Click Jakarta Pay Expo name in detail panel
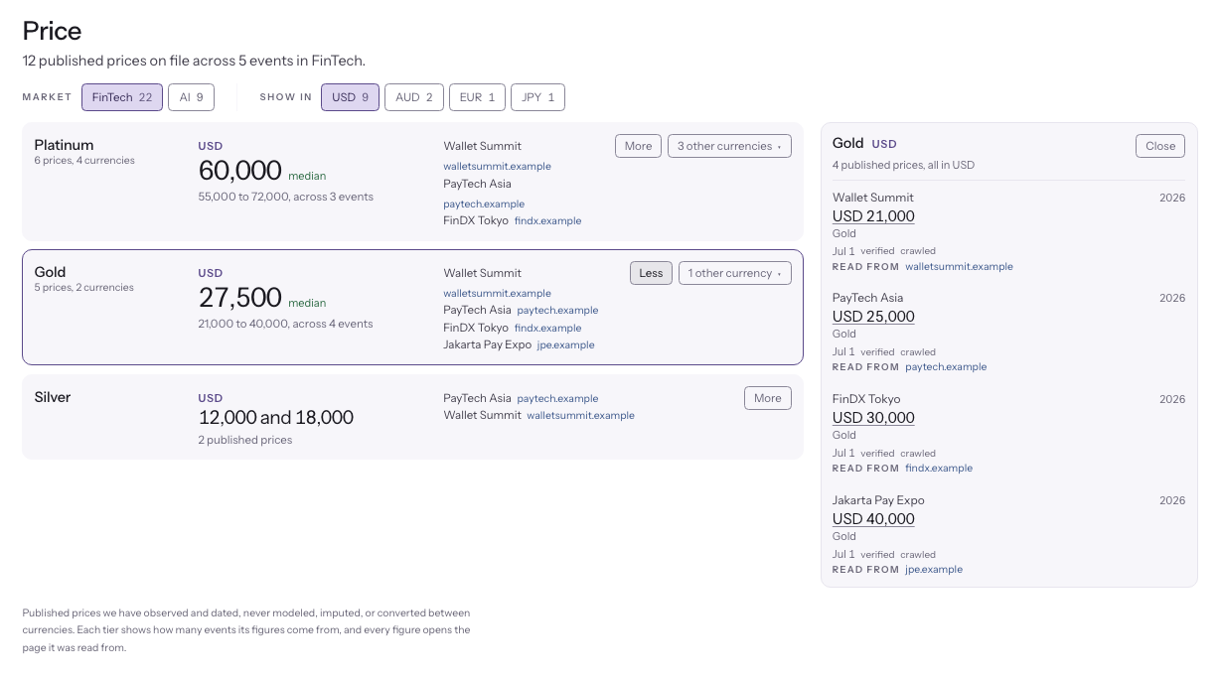The height and width of the screenshot is (679, 1220). pyautogui.click(x=878, y=500)
